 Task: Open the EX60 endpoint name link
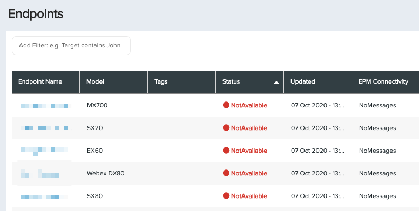coord(44,151)
